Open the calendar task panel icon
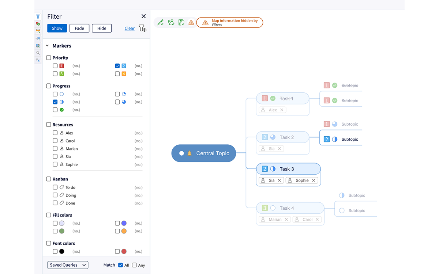Image resolution: width=439 pixels, height=274 pixels. [x=38, y=31]
